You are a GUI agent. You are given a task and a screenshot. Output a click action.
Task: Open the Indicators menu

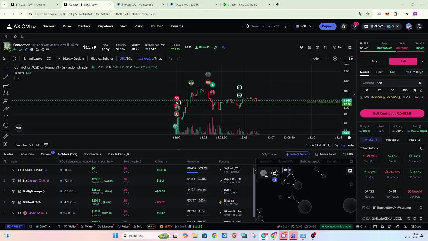(x=33, y=58)
